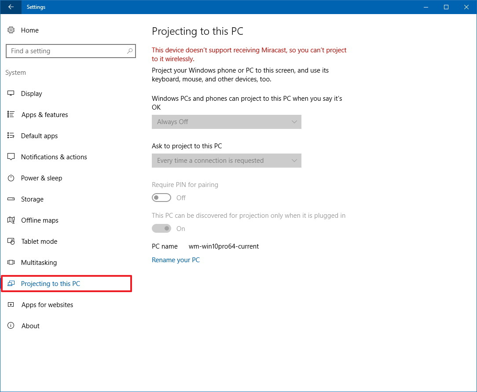Viewport: 477px width, 392px height.
Task: Select the Offline maps icon
Action: coord(11,220)
